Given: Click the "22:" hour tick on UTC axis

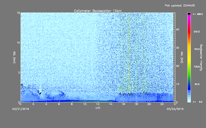Looking at the screenshot, I should [x=162, y=104].
